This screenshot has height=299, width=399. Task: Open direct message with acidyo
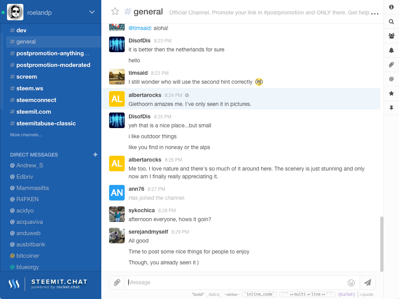pyautogui.click(x=54, y=211)
